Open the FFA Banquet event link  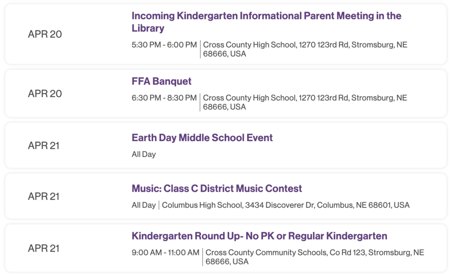pyautogui.click(x=161, y=81)
